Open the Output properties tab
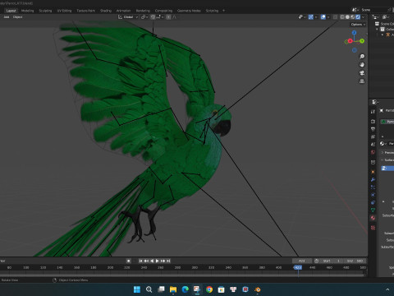This screenshot has height=296, width=394. 373,129
